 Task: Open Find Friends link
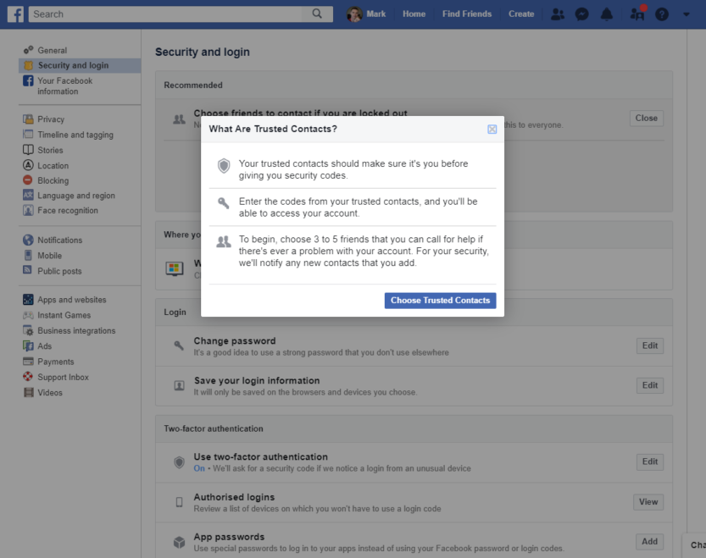pos(466,14)
